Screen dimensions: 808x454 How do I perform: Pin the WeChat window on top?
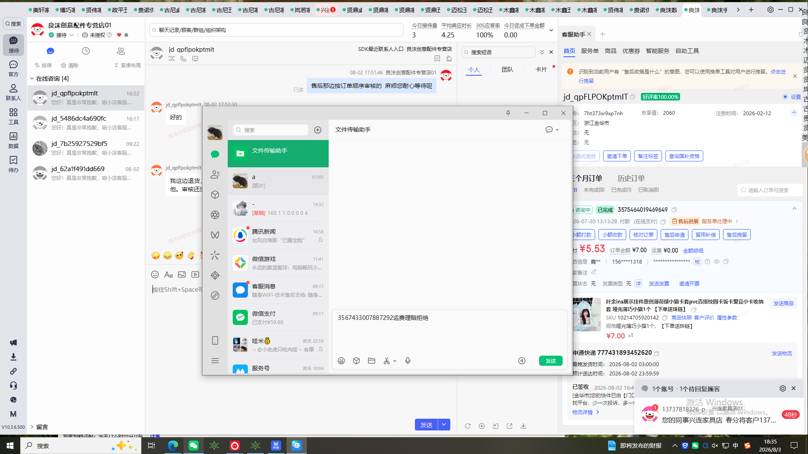(x=508, y=113)
